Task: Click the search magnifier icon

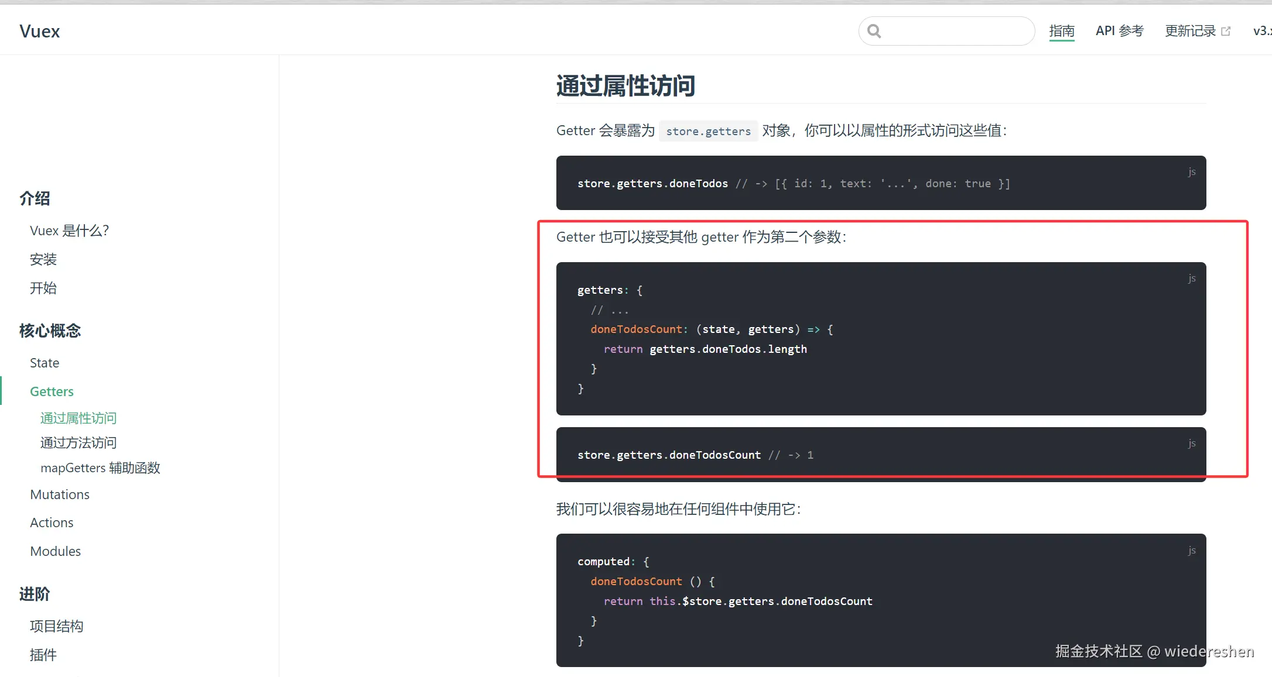Action: [x=874, y=31]
